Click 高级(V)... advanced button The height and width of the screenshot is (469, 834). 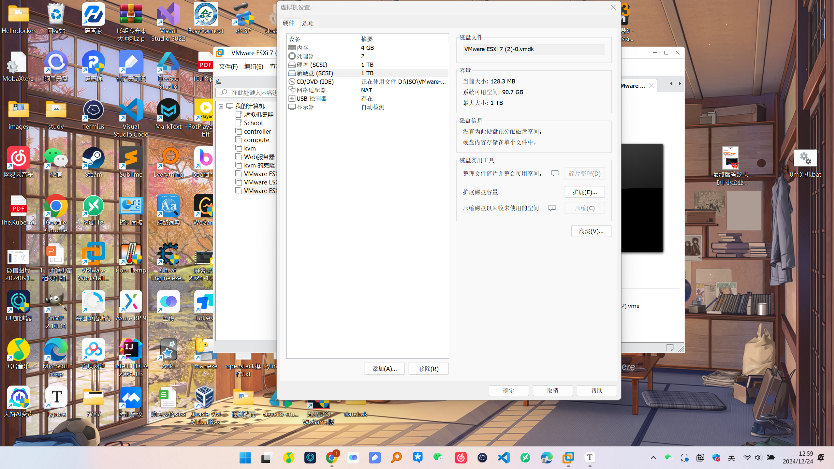click(591, 231)
